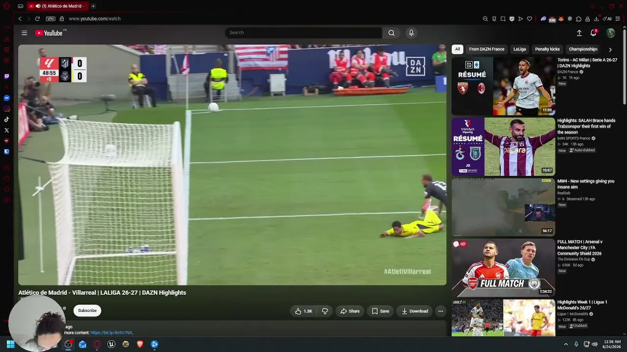Image resolution: width=627 pixels, height=352 pixels.
Task: Open the ad blocker shield icon
Action: click(512, 19)
